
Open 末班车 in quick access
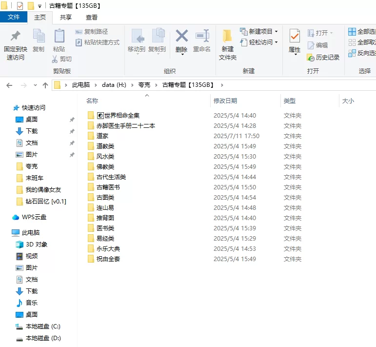point(30,178)
